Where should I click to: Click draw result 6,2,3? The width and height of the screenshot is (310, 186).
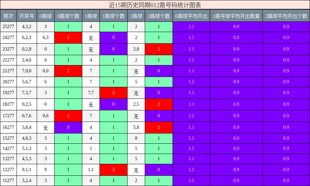point(27,38)
